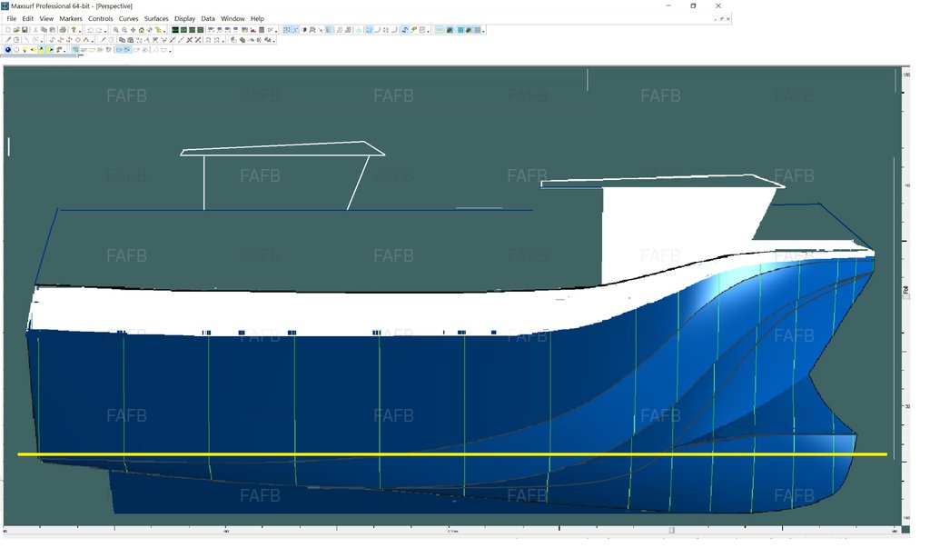Open the Surfaces menu

click(156, 18)
